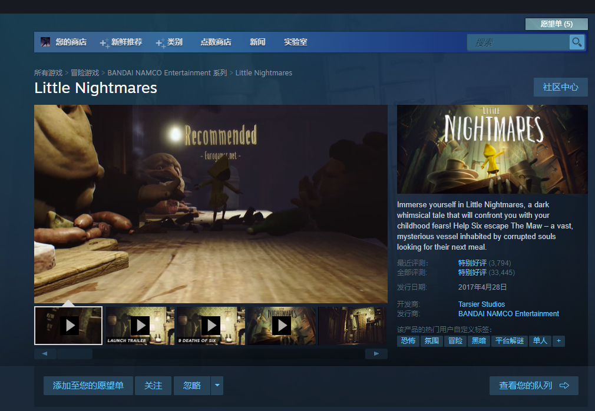
Task: Click the 搜索 search input field
Action: 518,42
